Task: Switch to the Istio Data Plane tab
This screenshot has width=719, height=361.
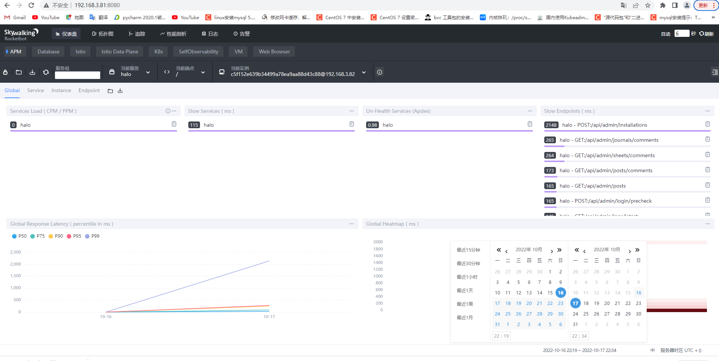Action: click(x=120, y=52)
